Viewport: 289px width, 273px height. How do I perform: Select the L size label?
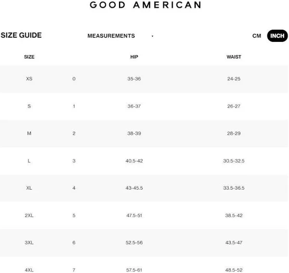pos(29,161)
